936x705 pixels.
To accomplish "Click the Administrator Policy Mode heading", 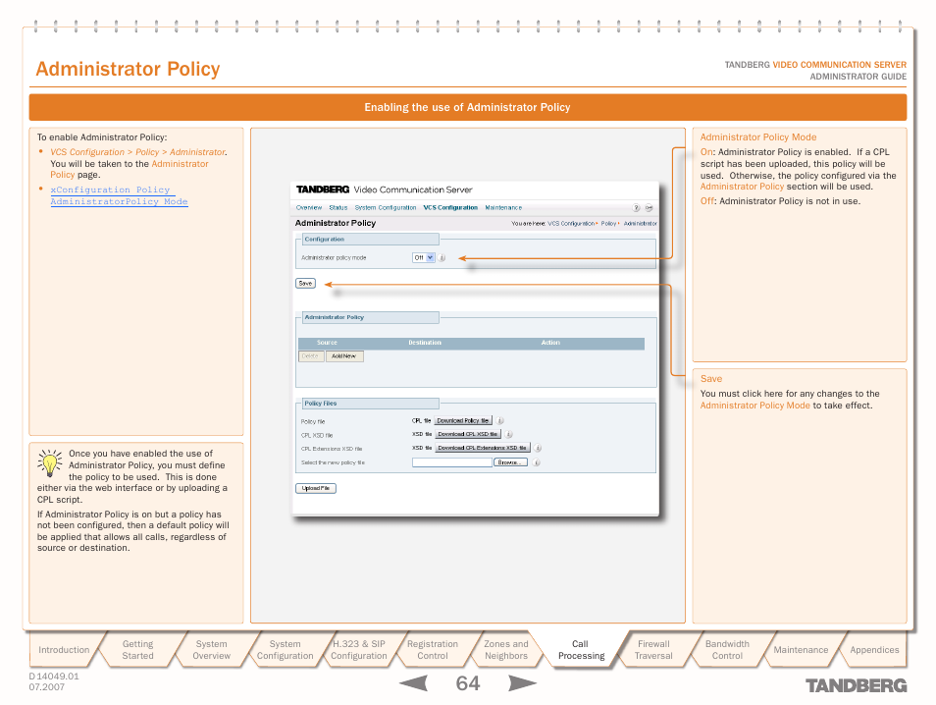I will [x=758, y=137].
